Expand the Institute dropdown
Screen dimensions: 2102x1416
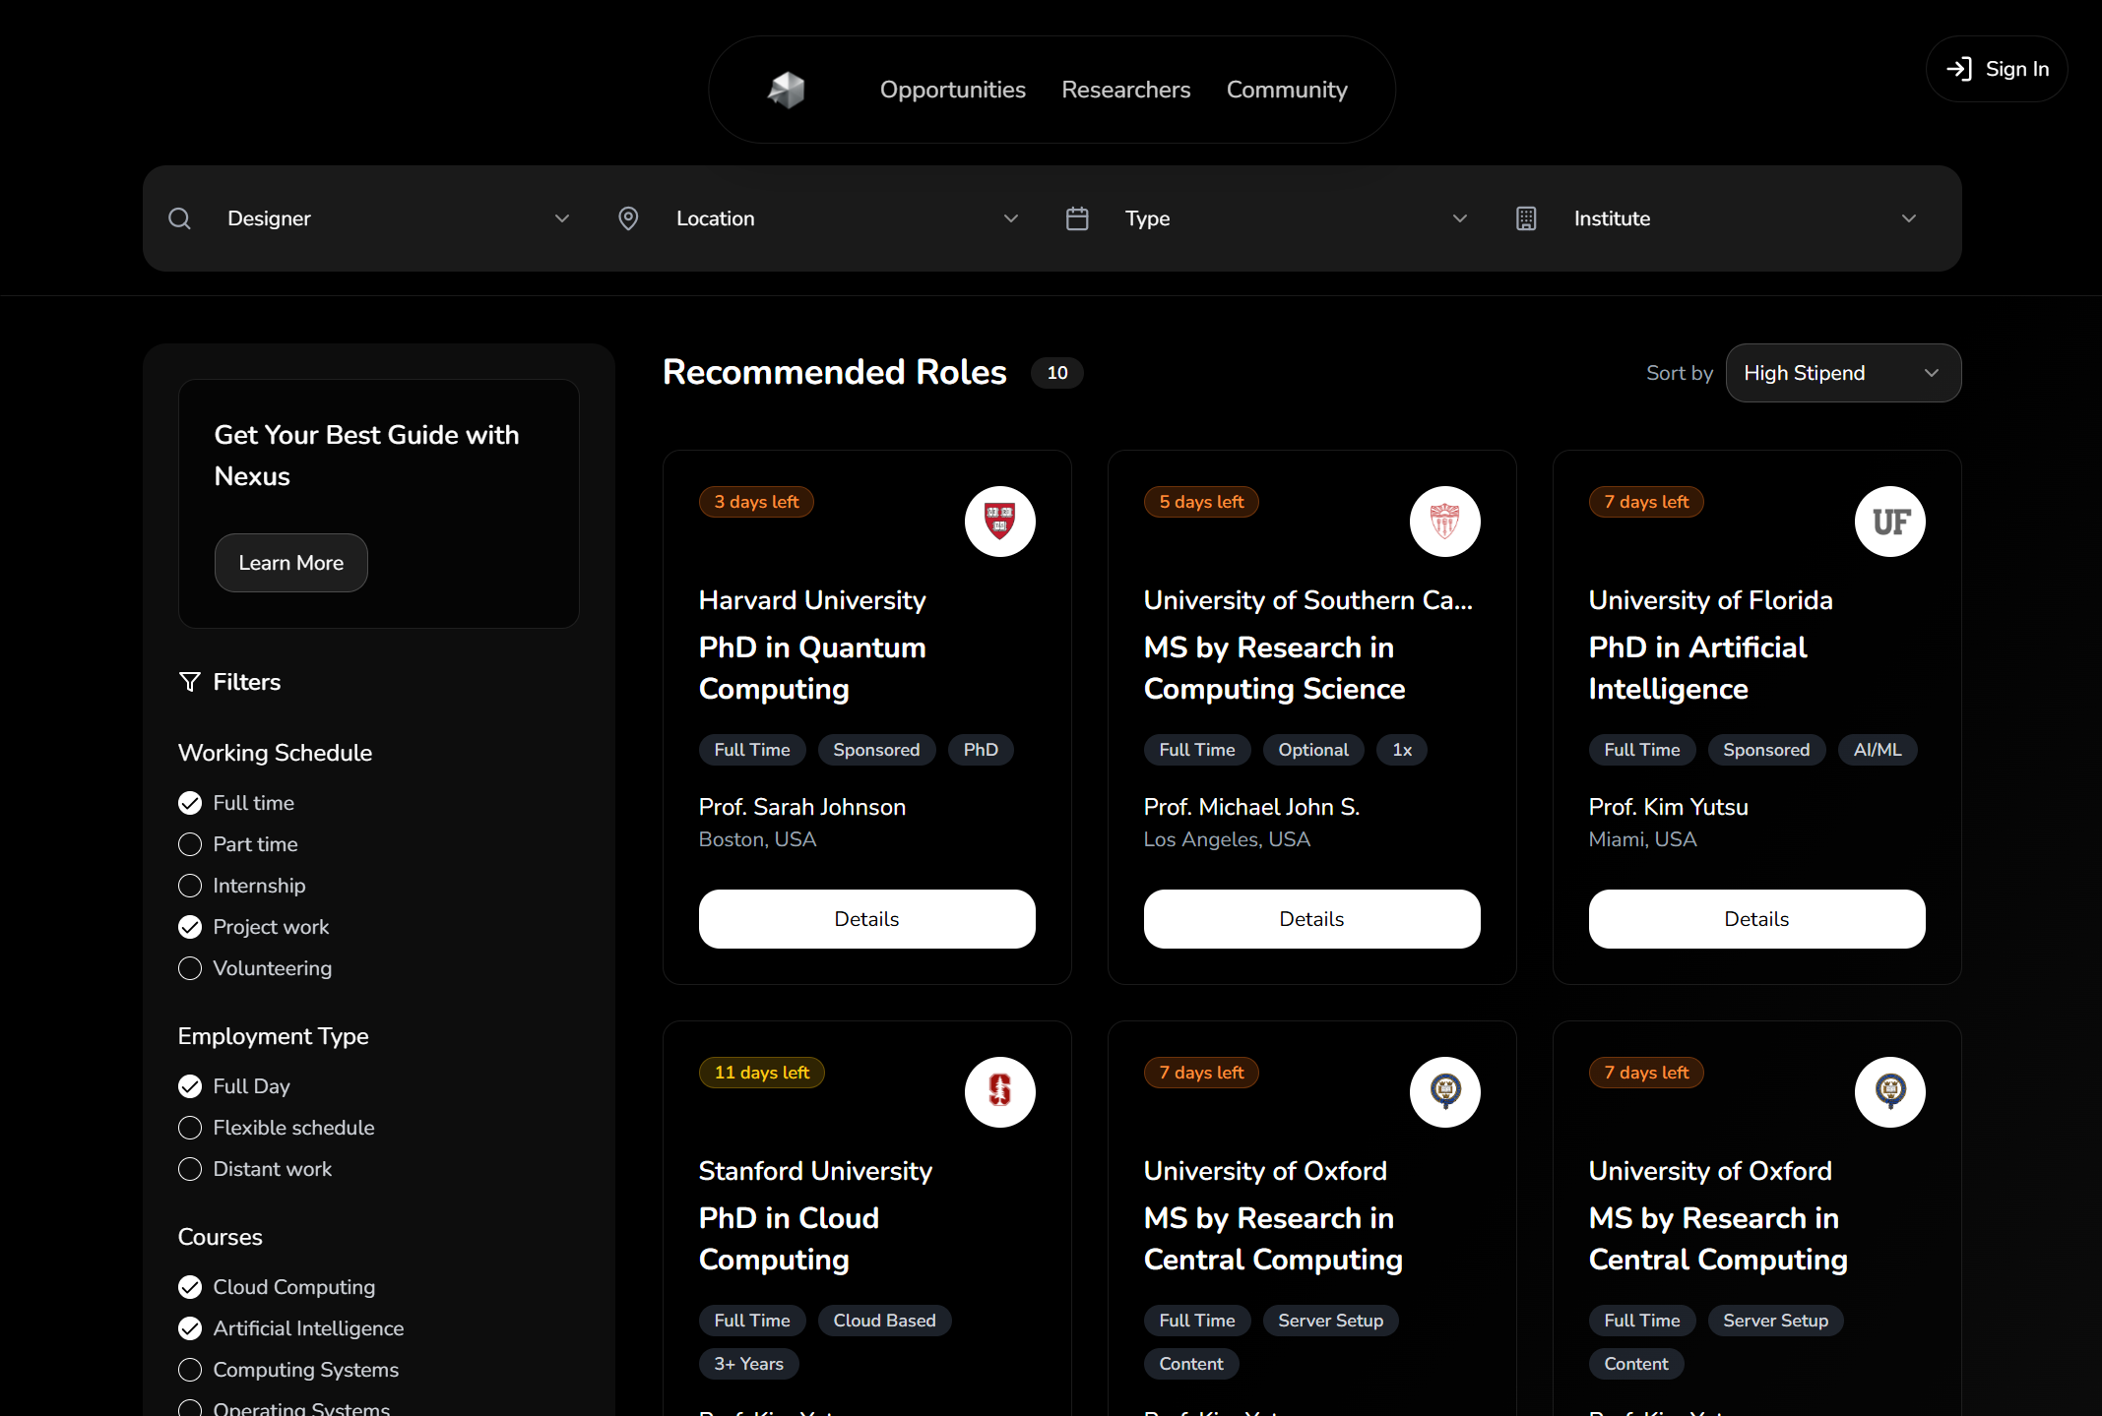click(x=1908, y=217)
